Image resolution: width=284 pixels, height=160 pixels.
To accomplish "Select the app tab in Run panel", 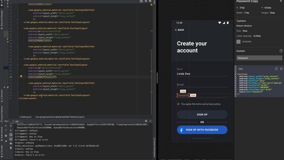I will point(16,121).
